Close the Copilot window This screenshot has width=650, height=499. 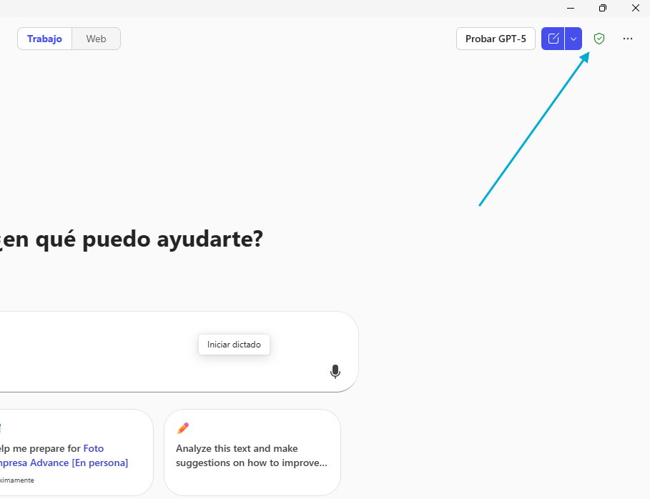click(x=635, y=8)
